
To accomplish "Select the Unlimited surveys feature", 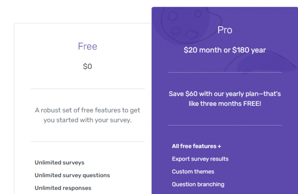I will coord(60,163).
